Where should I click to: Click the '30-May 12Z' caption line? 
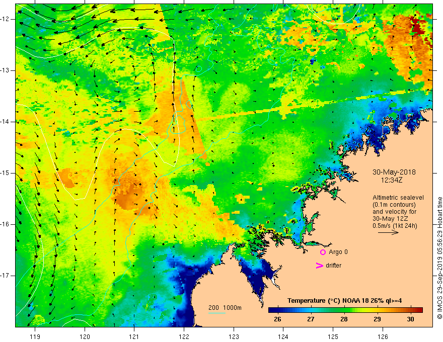(x=390, y=219)
